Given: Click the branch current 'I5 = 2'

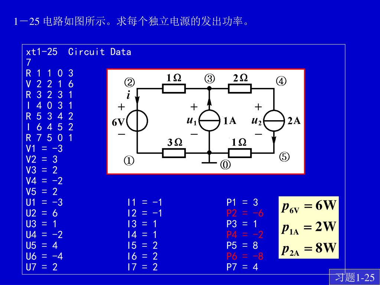Looking at the screenshot, I should [x=142, y=245].
